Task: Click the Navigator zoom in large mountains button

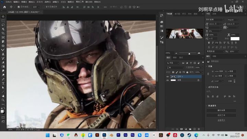Action: click(x=199, y=53)
